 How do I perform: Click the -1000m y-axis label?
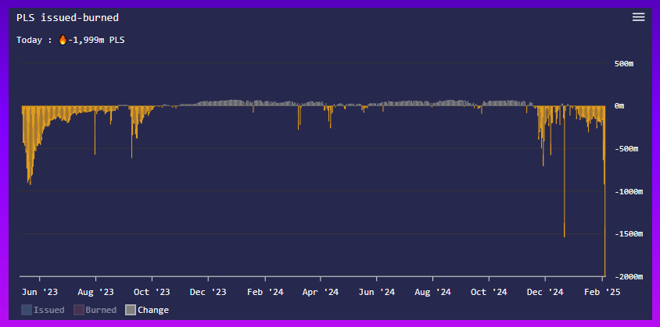pos(629,191)
